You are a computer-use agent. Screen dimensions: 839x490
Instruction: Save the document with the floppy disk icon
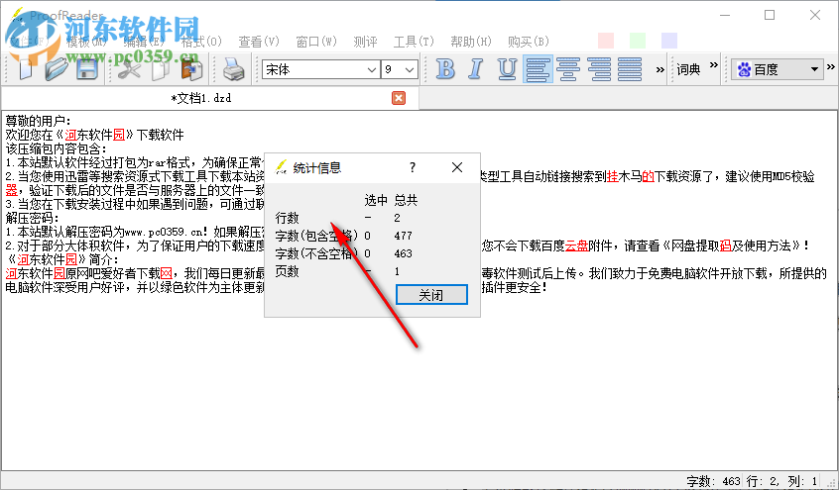point(86,69)
